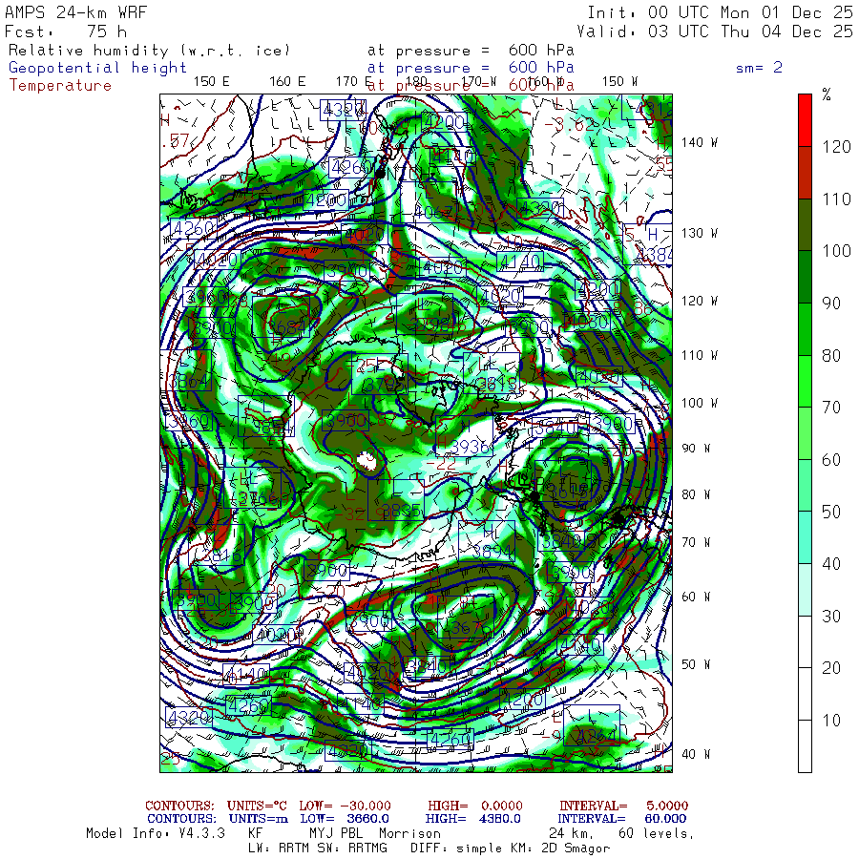Click the 'HIGH= 4380.0' height contour text
859x859 pixels.
pyautogui.click(x=472, y=819)
